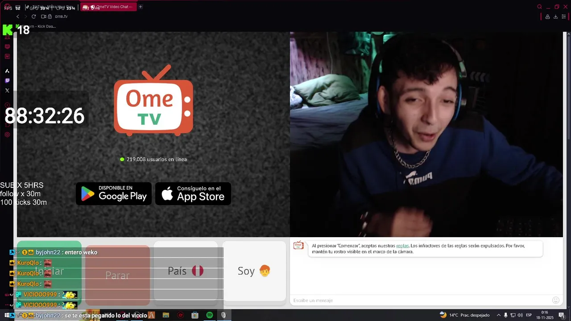571x321 pixels.
Task: Open Microsoft Store from the taskbar
Action: point(195,315)
